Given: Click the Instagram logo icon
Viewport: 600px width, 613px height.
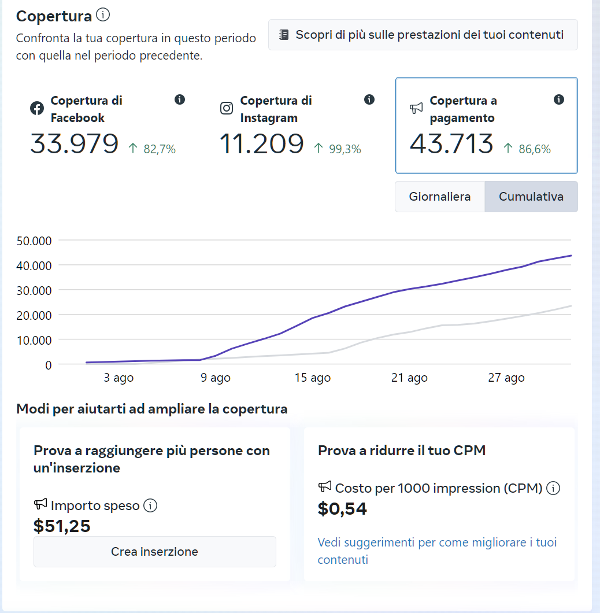Looking at the screenshot, I should point(227,108).
